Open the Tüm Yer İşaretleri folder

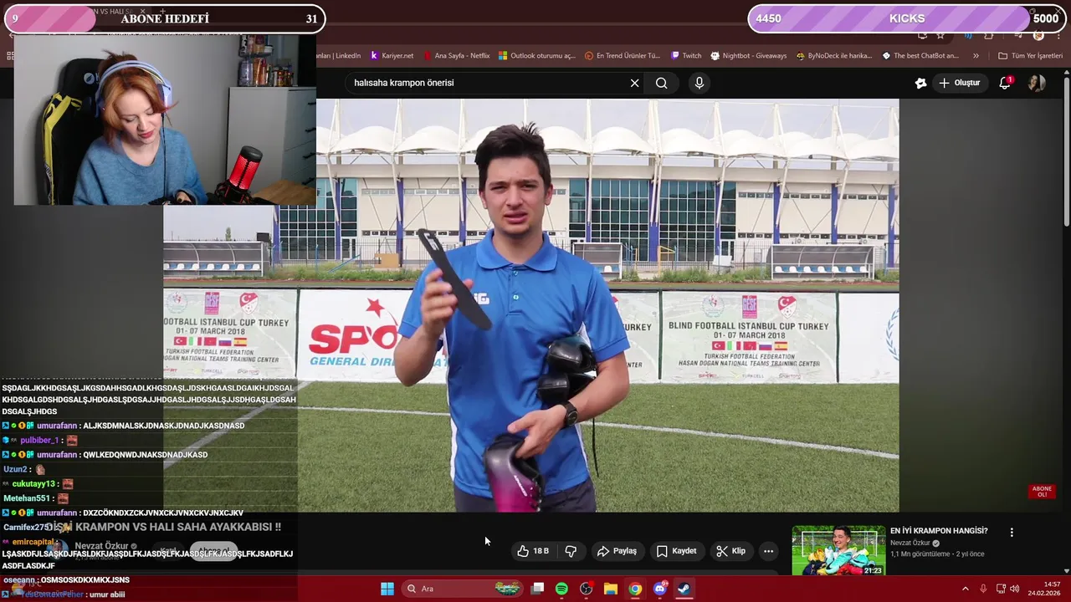click(x=1030, y=56)
